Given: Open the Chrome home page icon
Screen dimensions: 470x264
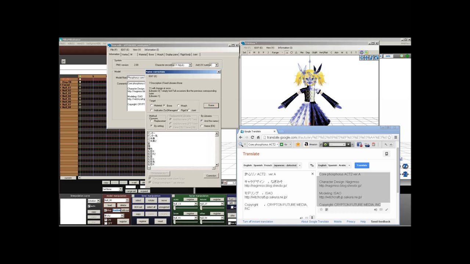Looking at the screenshot, I should point(258,137).
